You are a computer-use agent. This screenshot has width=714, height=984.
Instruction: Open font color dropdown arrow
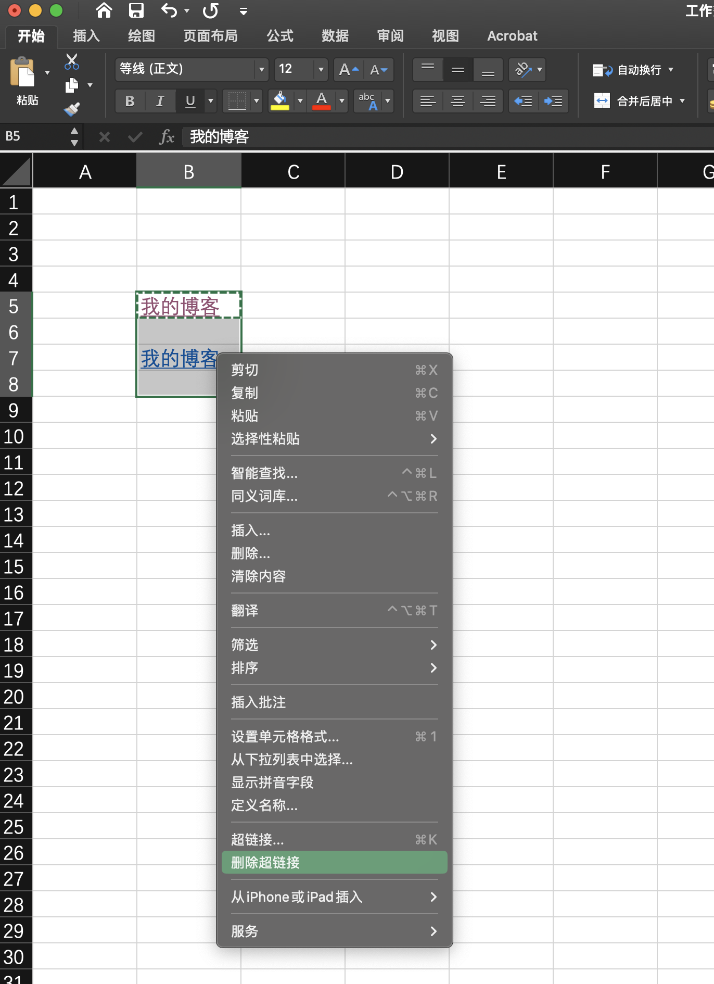pos(342,101)
